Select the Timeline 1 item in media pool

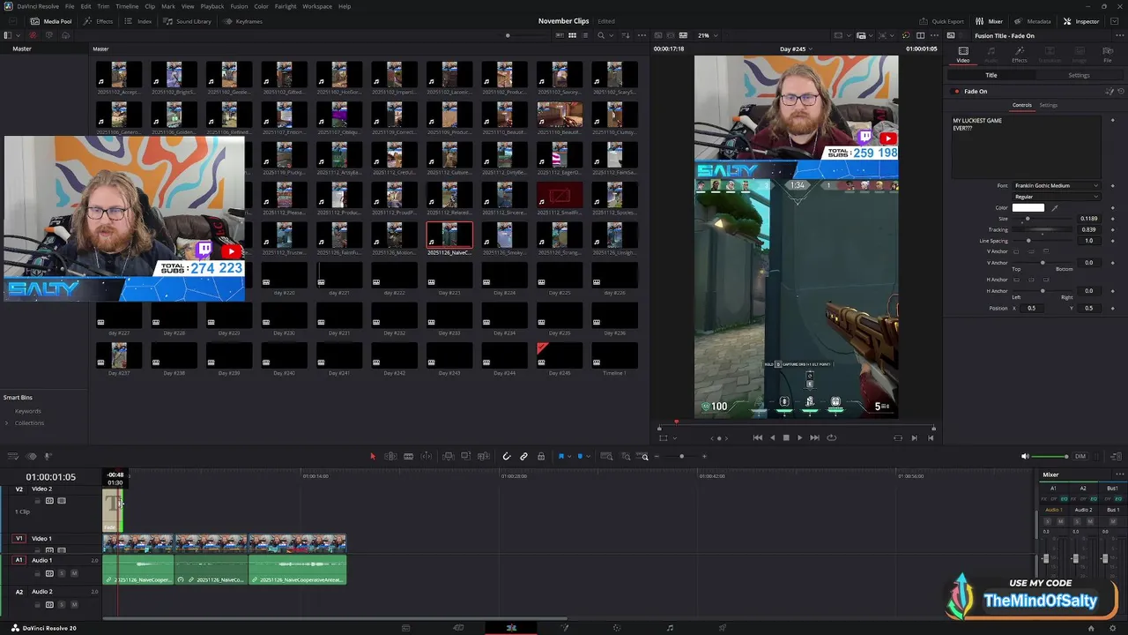[614, 357]
